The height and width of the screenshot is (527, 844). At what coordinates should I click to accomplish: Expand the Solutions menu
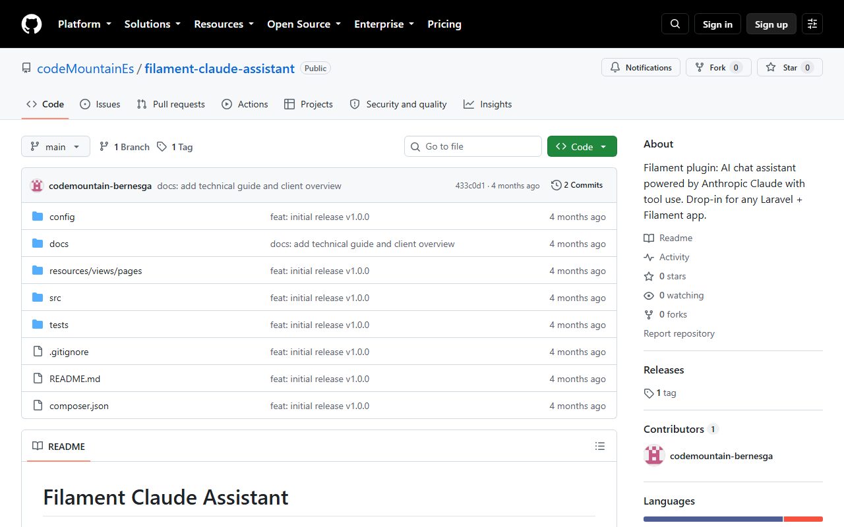[152, 24]
